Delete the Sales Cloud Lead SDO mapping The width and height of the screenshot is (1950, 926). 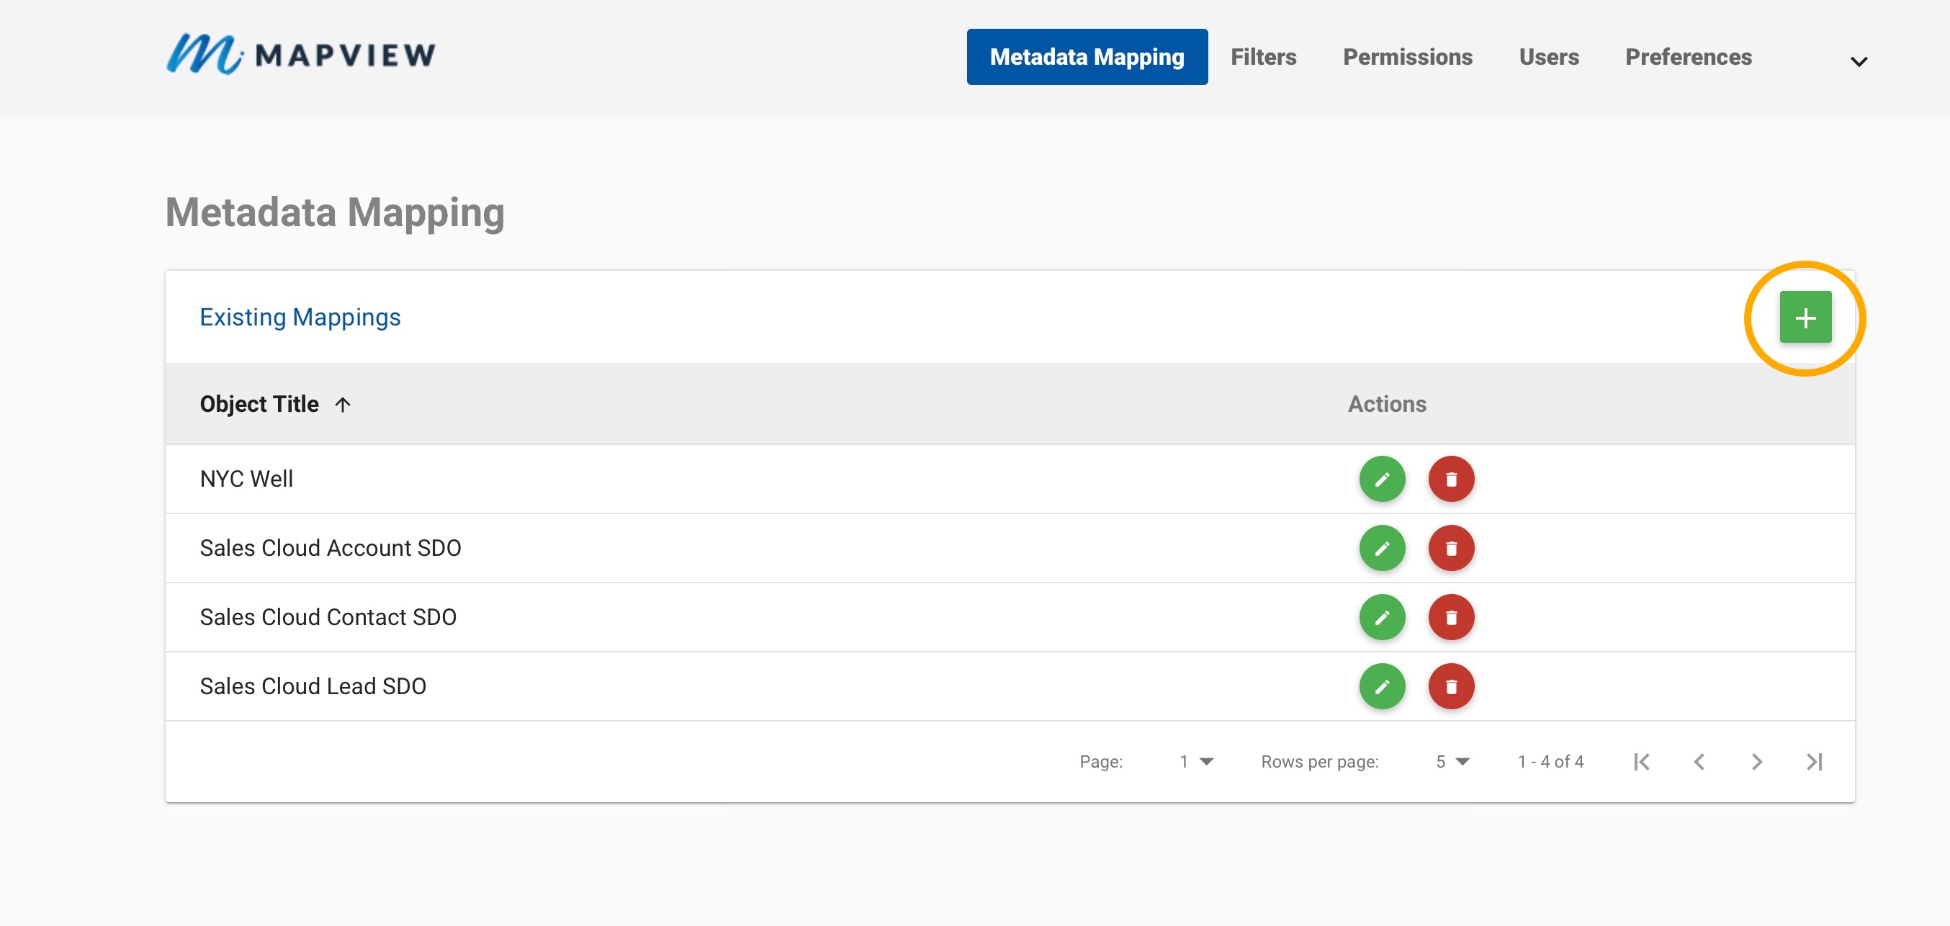pyautogui.click(x=1450, y=686)
